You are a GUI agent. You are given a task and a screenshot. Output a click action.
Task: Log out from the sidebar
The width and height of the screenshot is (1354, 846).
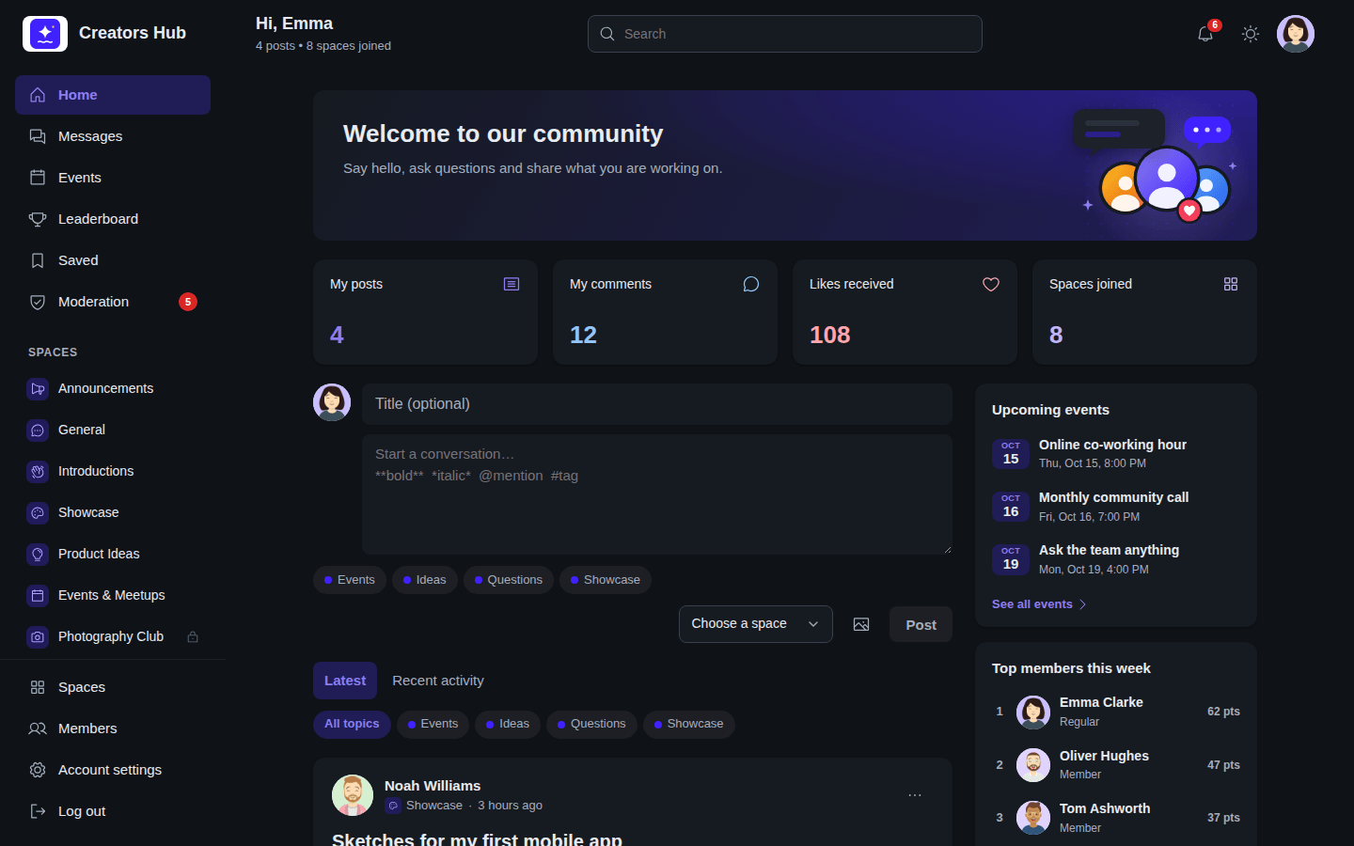click(x=113, y=811)
